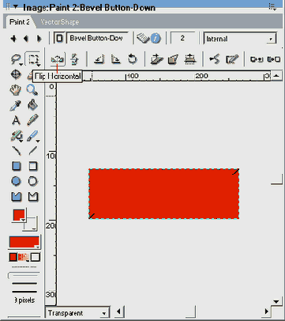The width and height of the screenshot is (285, 321).
Task: Click the Trace Edges icon
Action: 232,59
